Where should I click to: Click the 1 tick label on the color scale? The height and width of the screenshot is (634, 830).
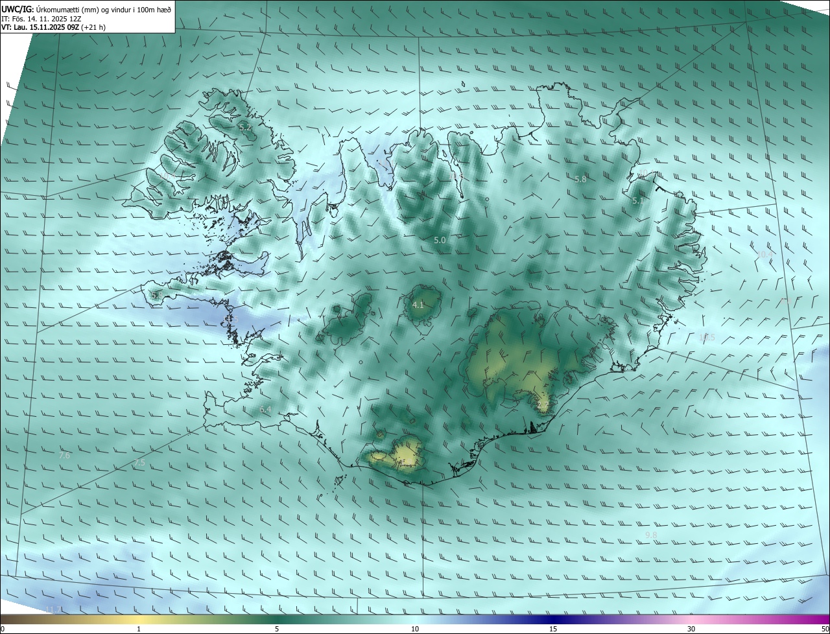[x=139, y=629]
